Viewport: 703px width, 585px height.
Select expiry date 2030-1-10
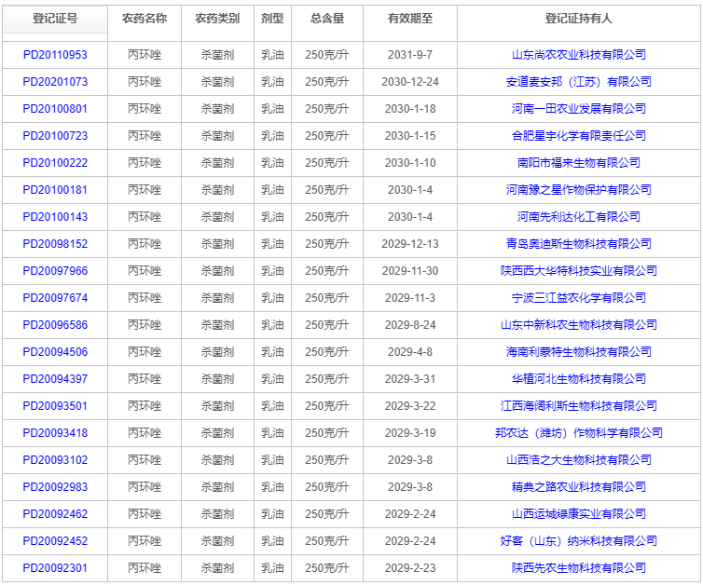coord(410,163)
